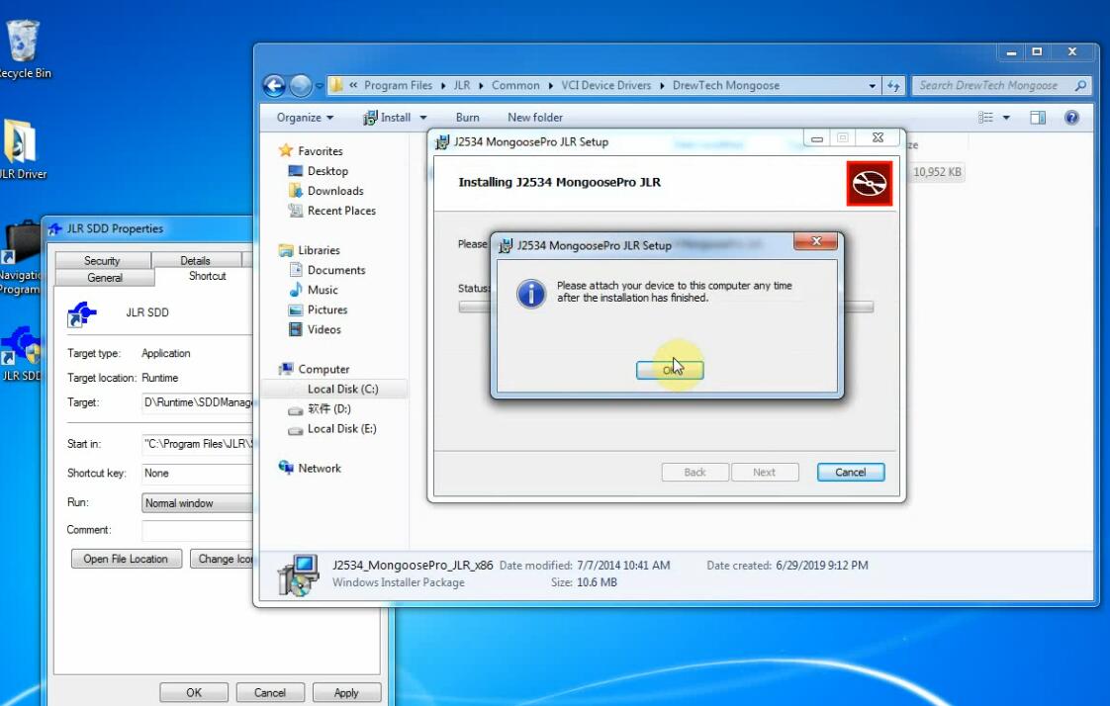Click OK in JLR SDD Properties
This screenshot has height=706, width=1110.
pyautogui.click(x=194, y=692)
